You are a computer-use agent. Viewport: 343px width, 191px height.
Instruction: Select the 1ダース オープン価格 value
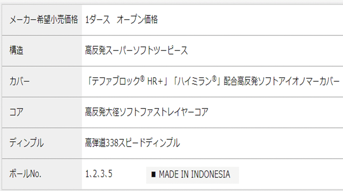click(x=121, y=20)
